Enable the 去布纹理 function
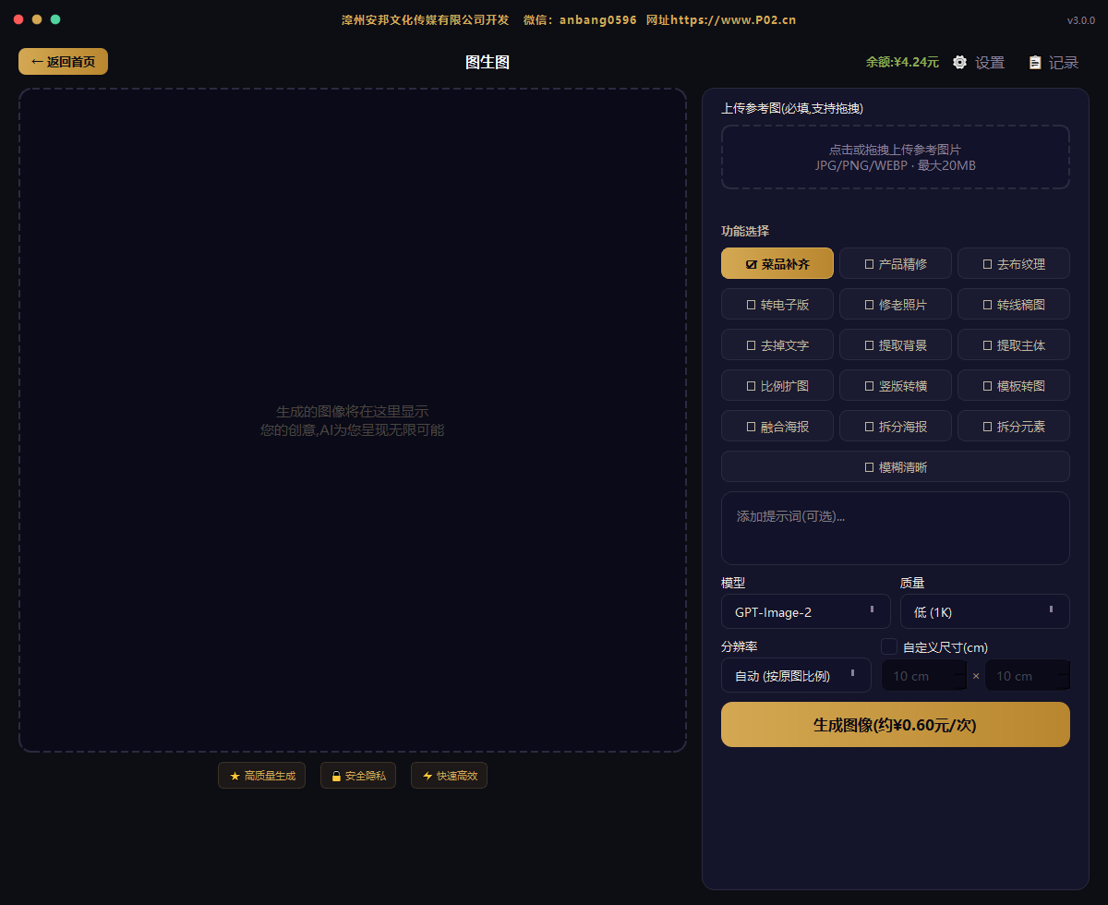Screen dimensions: 1108x905 [1014, 263]
